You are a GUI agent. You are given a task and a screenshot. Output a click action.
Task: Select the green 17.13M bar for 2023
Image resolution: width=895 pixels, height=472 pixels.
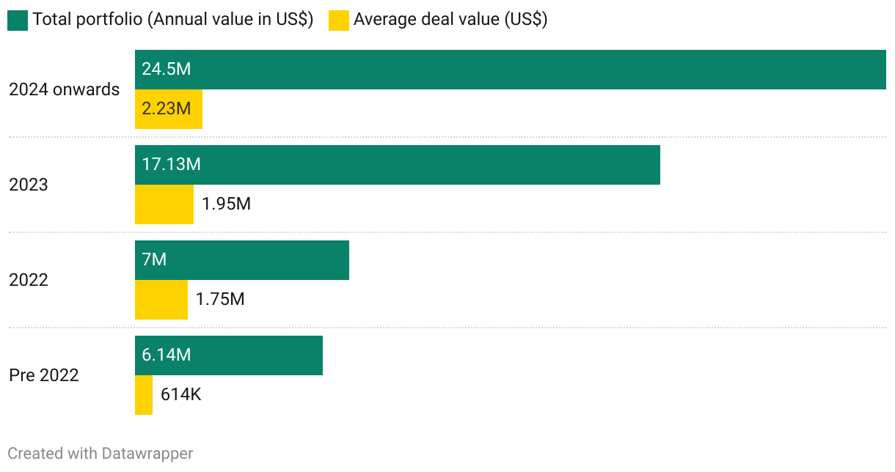pos(397,165)
